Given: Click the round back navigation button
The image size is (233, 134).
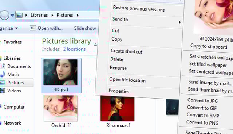Looking at the screenshot, I should 4,15.
